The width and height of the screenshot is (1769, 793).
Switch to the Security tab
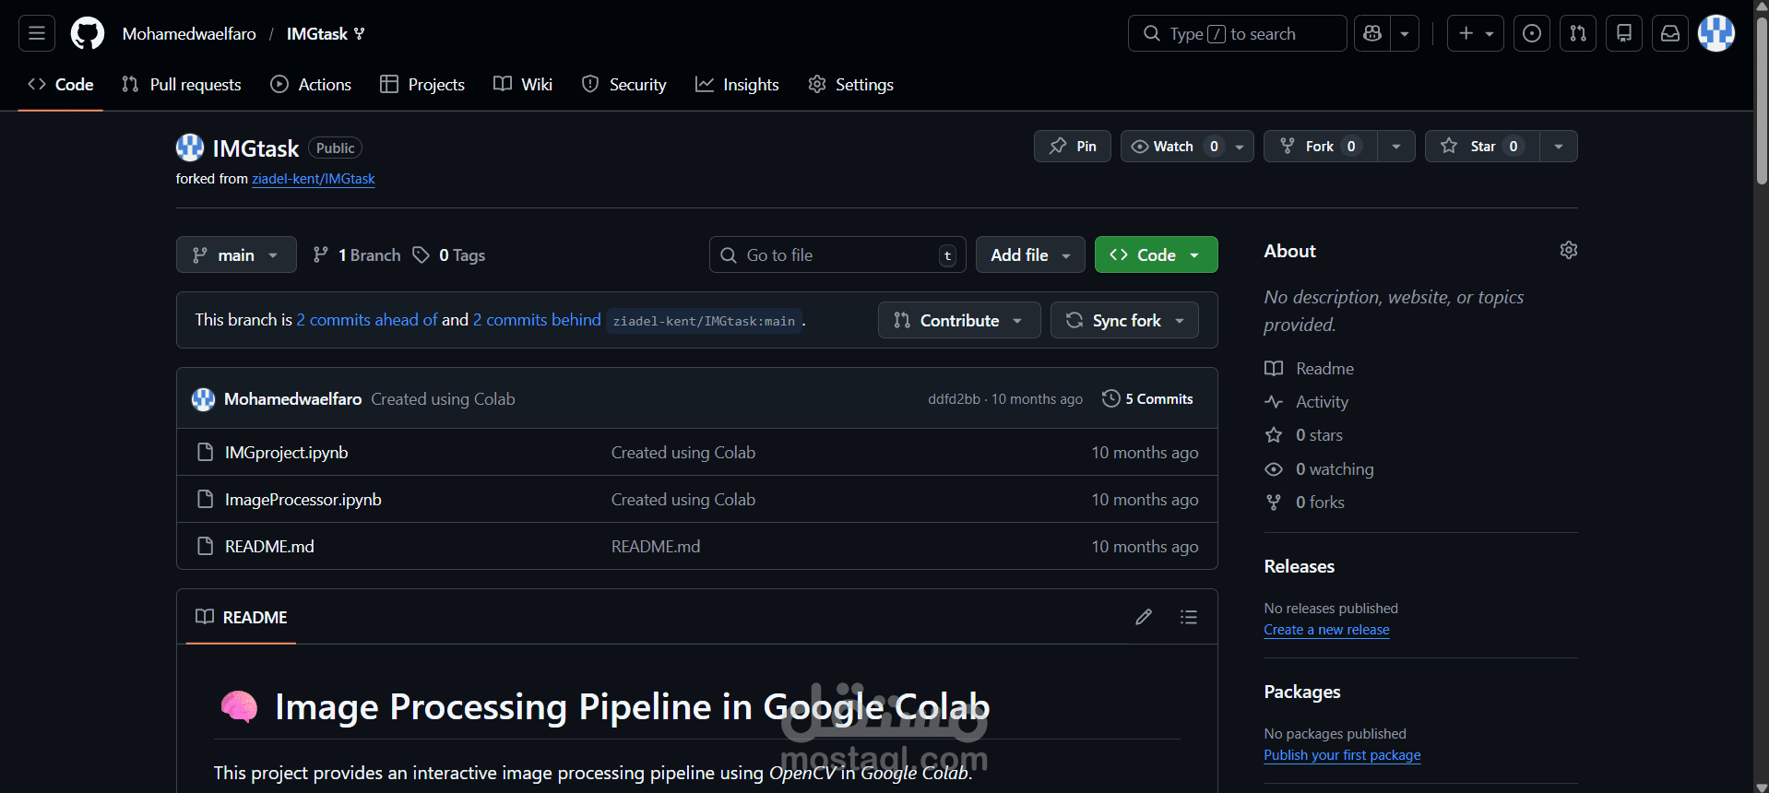click(623, 84)
